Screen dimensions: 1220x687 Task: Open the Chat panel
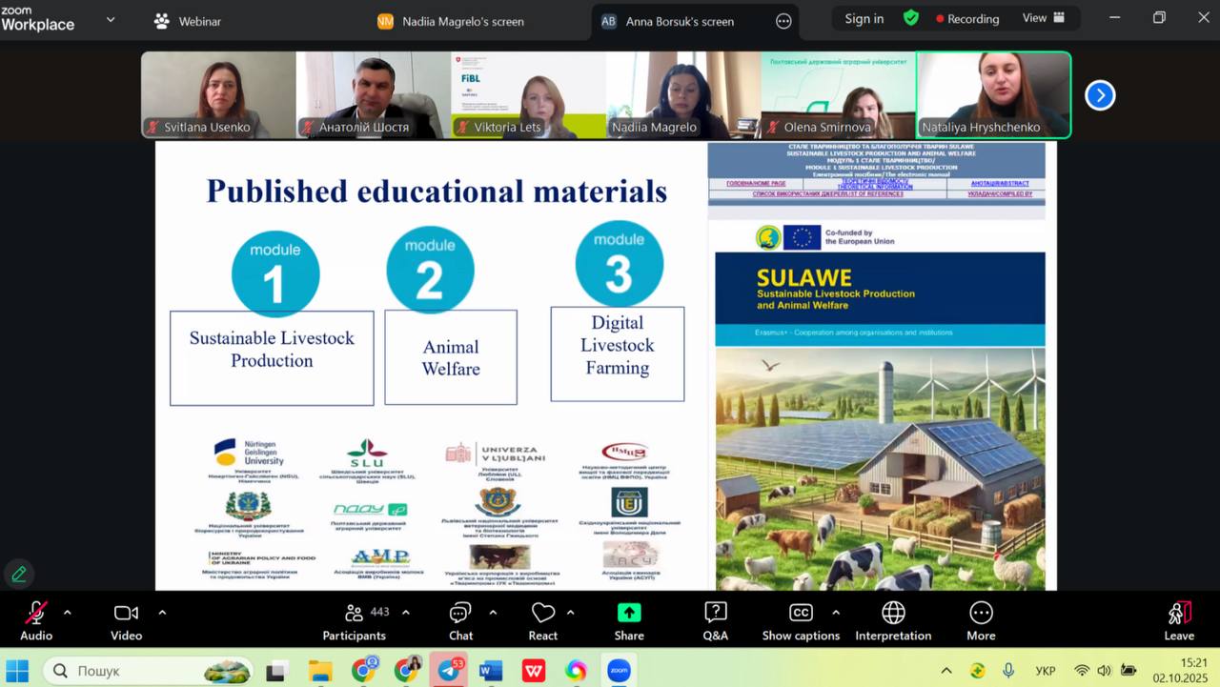(460, 613)
